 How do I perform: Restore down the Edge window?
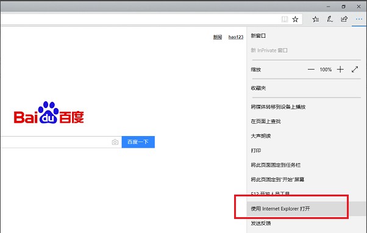[343, 7]
